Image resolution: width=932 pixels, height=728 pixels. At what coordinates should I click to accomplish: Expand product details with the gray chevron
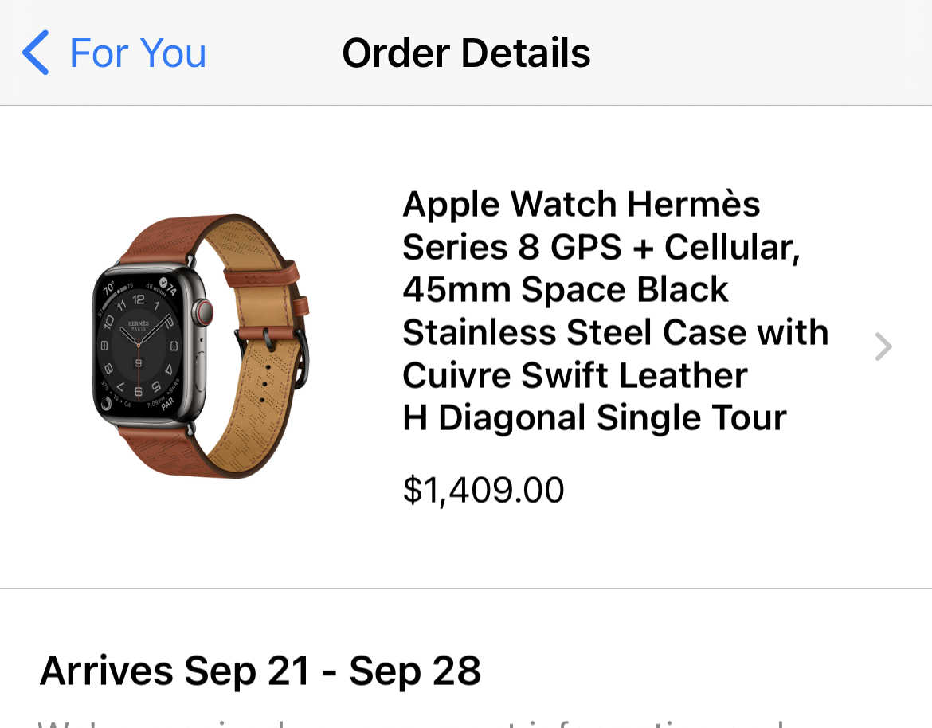tap(883, 346)
